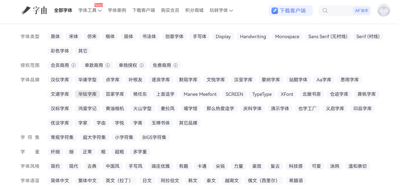Screen dimensions: 398x188
Task: Select the 科技感 style tag
Action: [x=295, y=166]
